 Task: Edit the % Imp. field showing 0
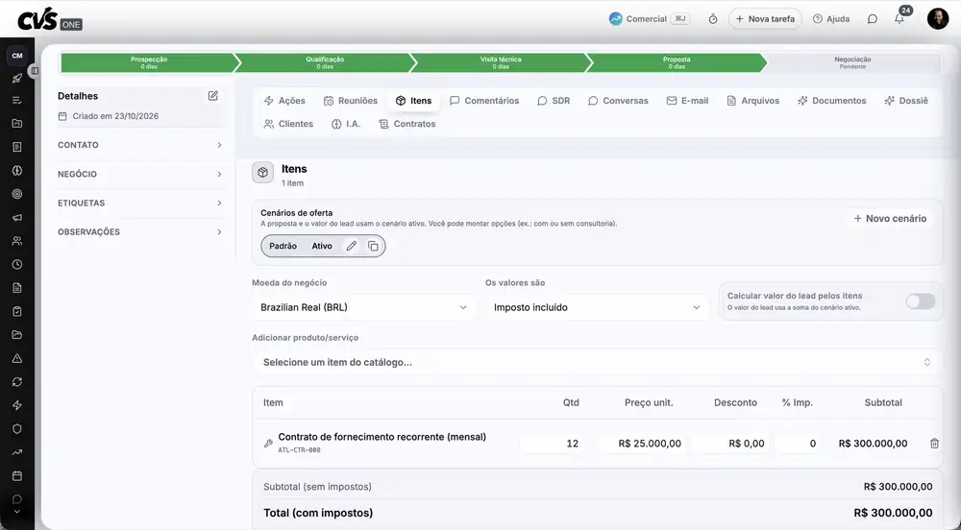(799, 443)
